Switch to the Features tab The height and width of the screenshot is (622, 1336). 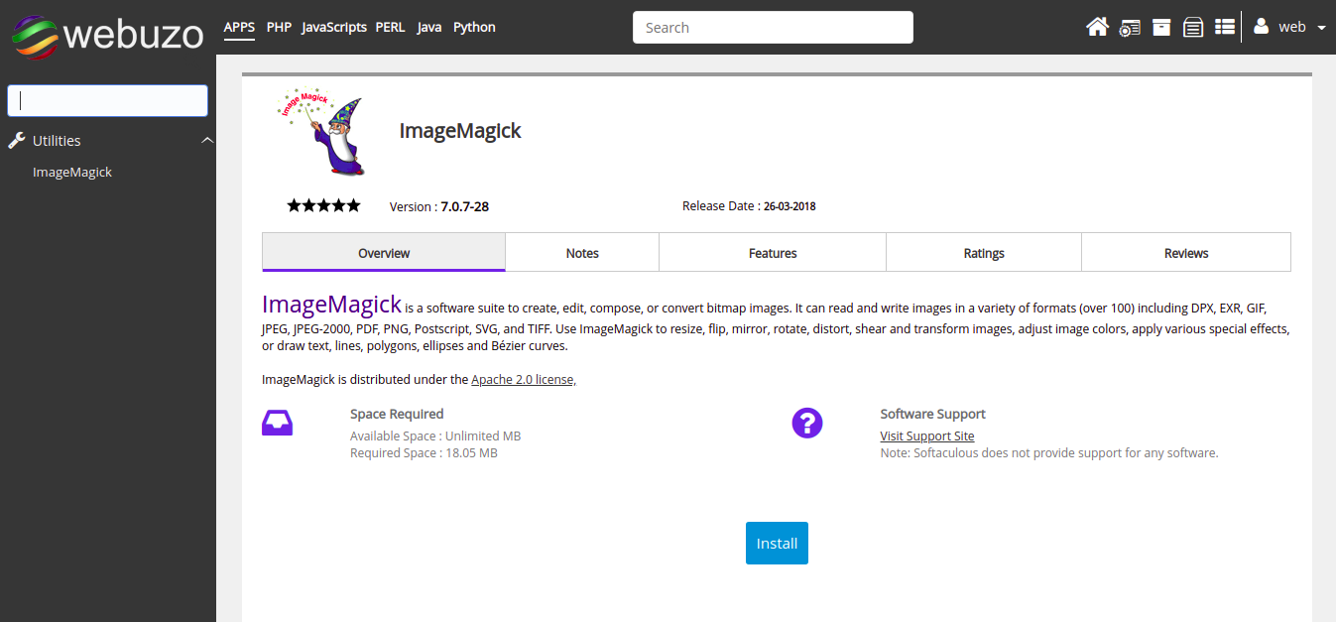pos(773,252)
